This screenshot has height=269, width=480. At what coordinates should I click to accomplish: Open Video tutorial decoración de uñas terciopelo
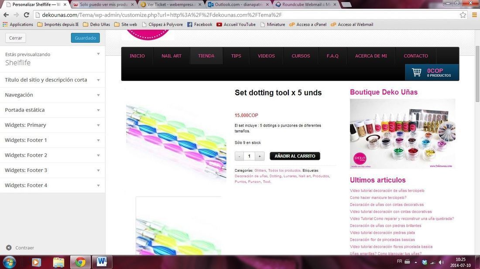click(x=387, y=191)
